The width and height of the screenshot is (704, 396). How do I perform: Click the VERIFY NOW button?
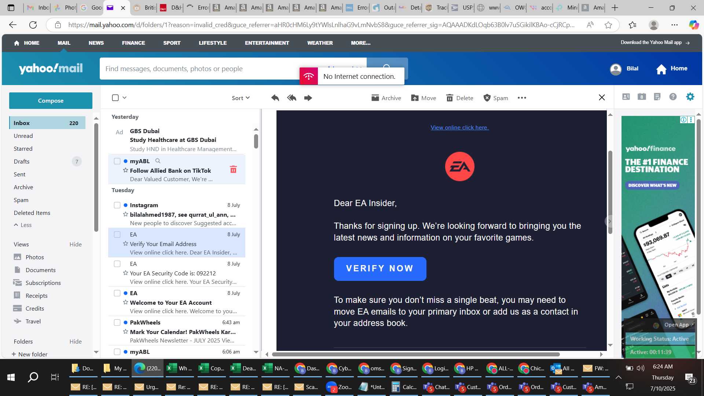click(x=380, y=269)
